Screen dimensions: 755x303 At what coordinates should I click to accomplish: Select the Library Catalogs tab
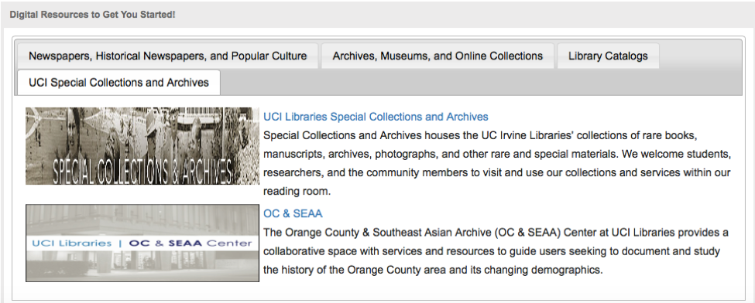pyautogui.click(x=608, y=56)
